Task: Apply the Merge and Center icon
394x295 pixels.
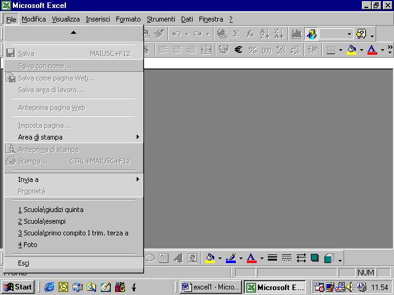Action: coord(206,50)
